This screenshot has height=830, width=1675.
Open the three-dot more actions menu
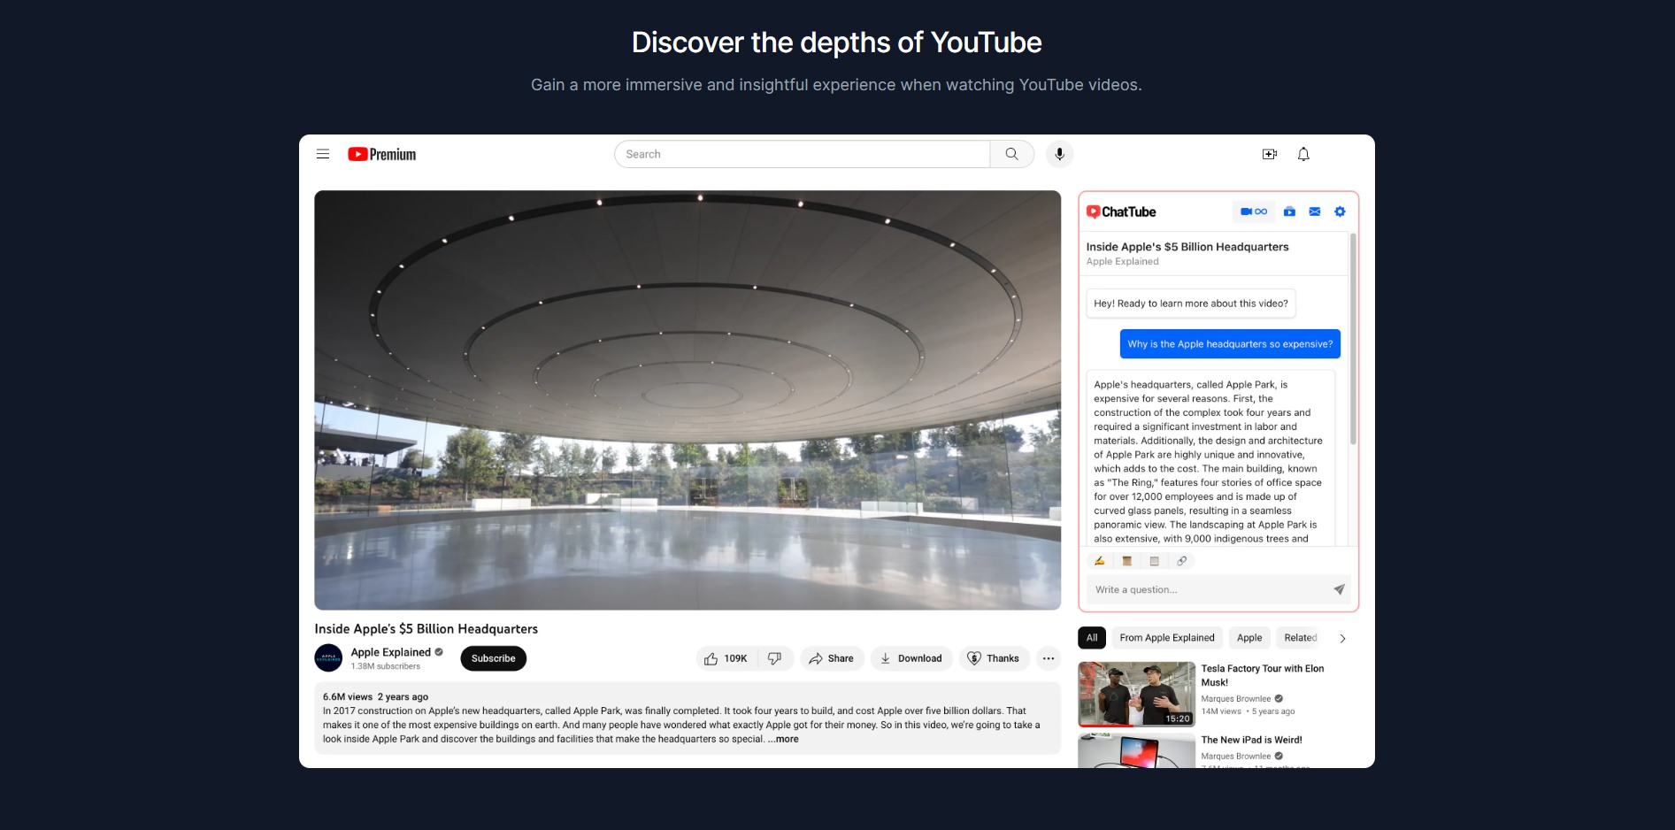click(x=1049, y=658)
